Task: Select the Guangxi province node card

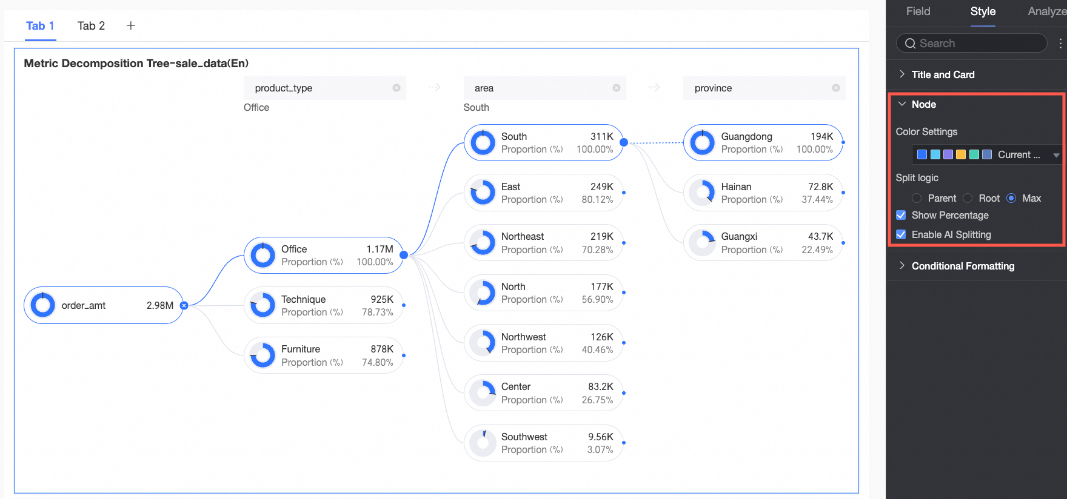Action: 763,243
